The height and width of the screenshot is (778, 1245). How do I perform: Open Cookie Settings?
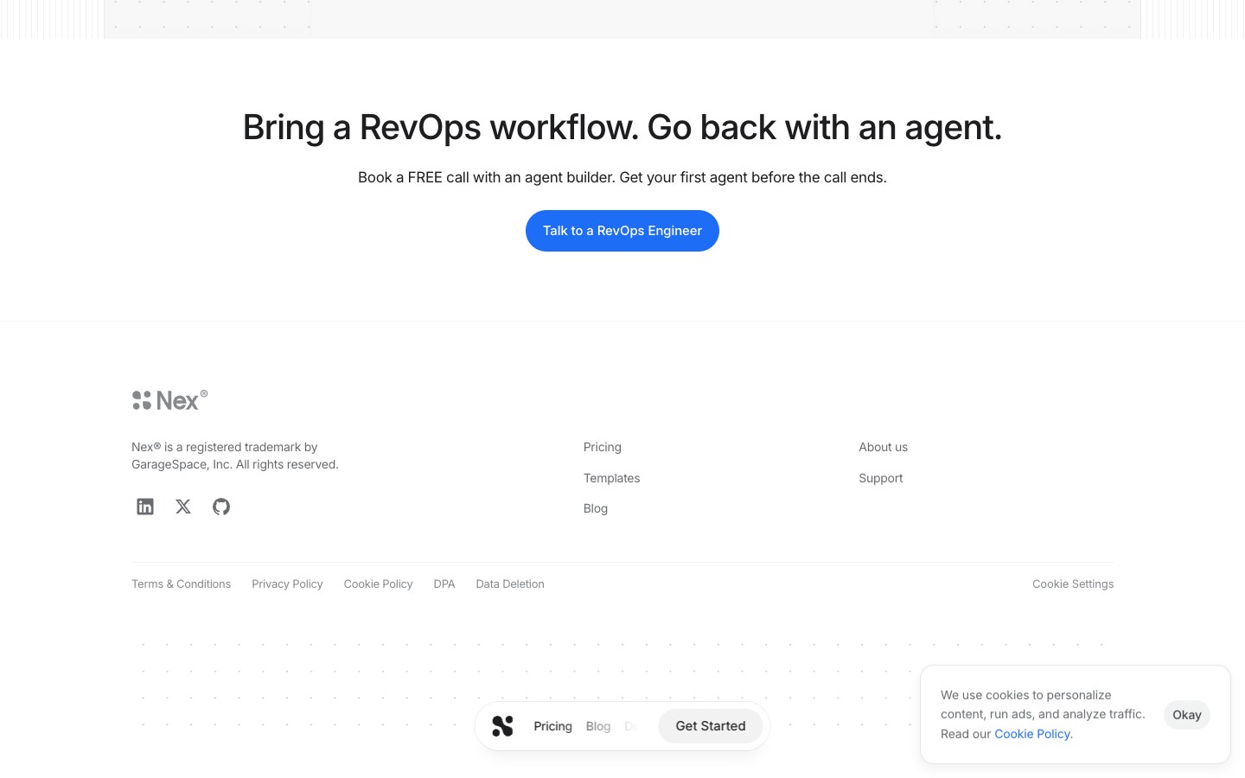pos(1073,584)
